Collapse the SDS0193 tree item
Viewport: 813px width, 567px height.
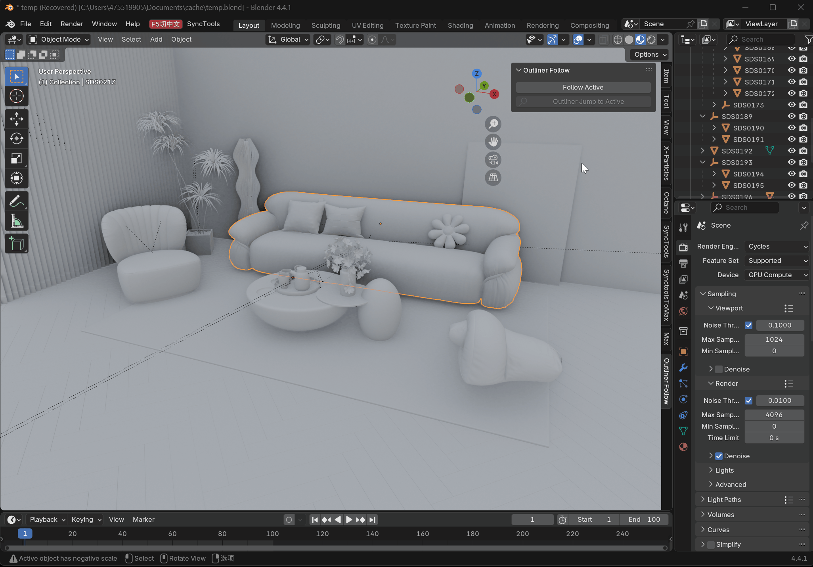pyautogui.click(x=702, y=162)
